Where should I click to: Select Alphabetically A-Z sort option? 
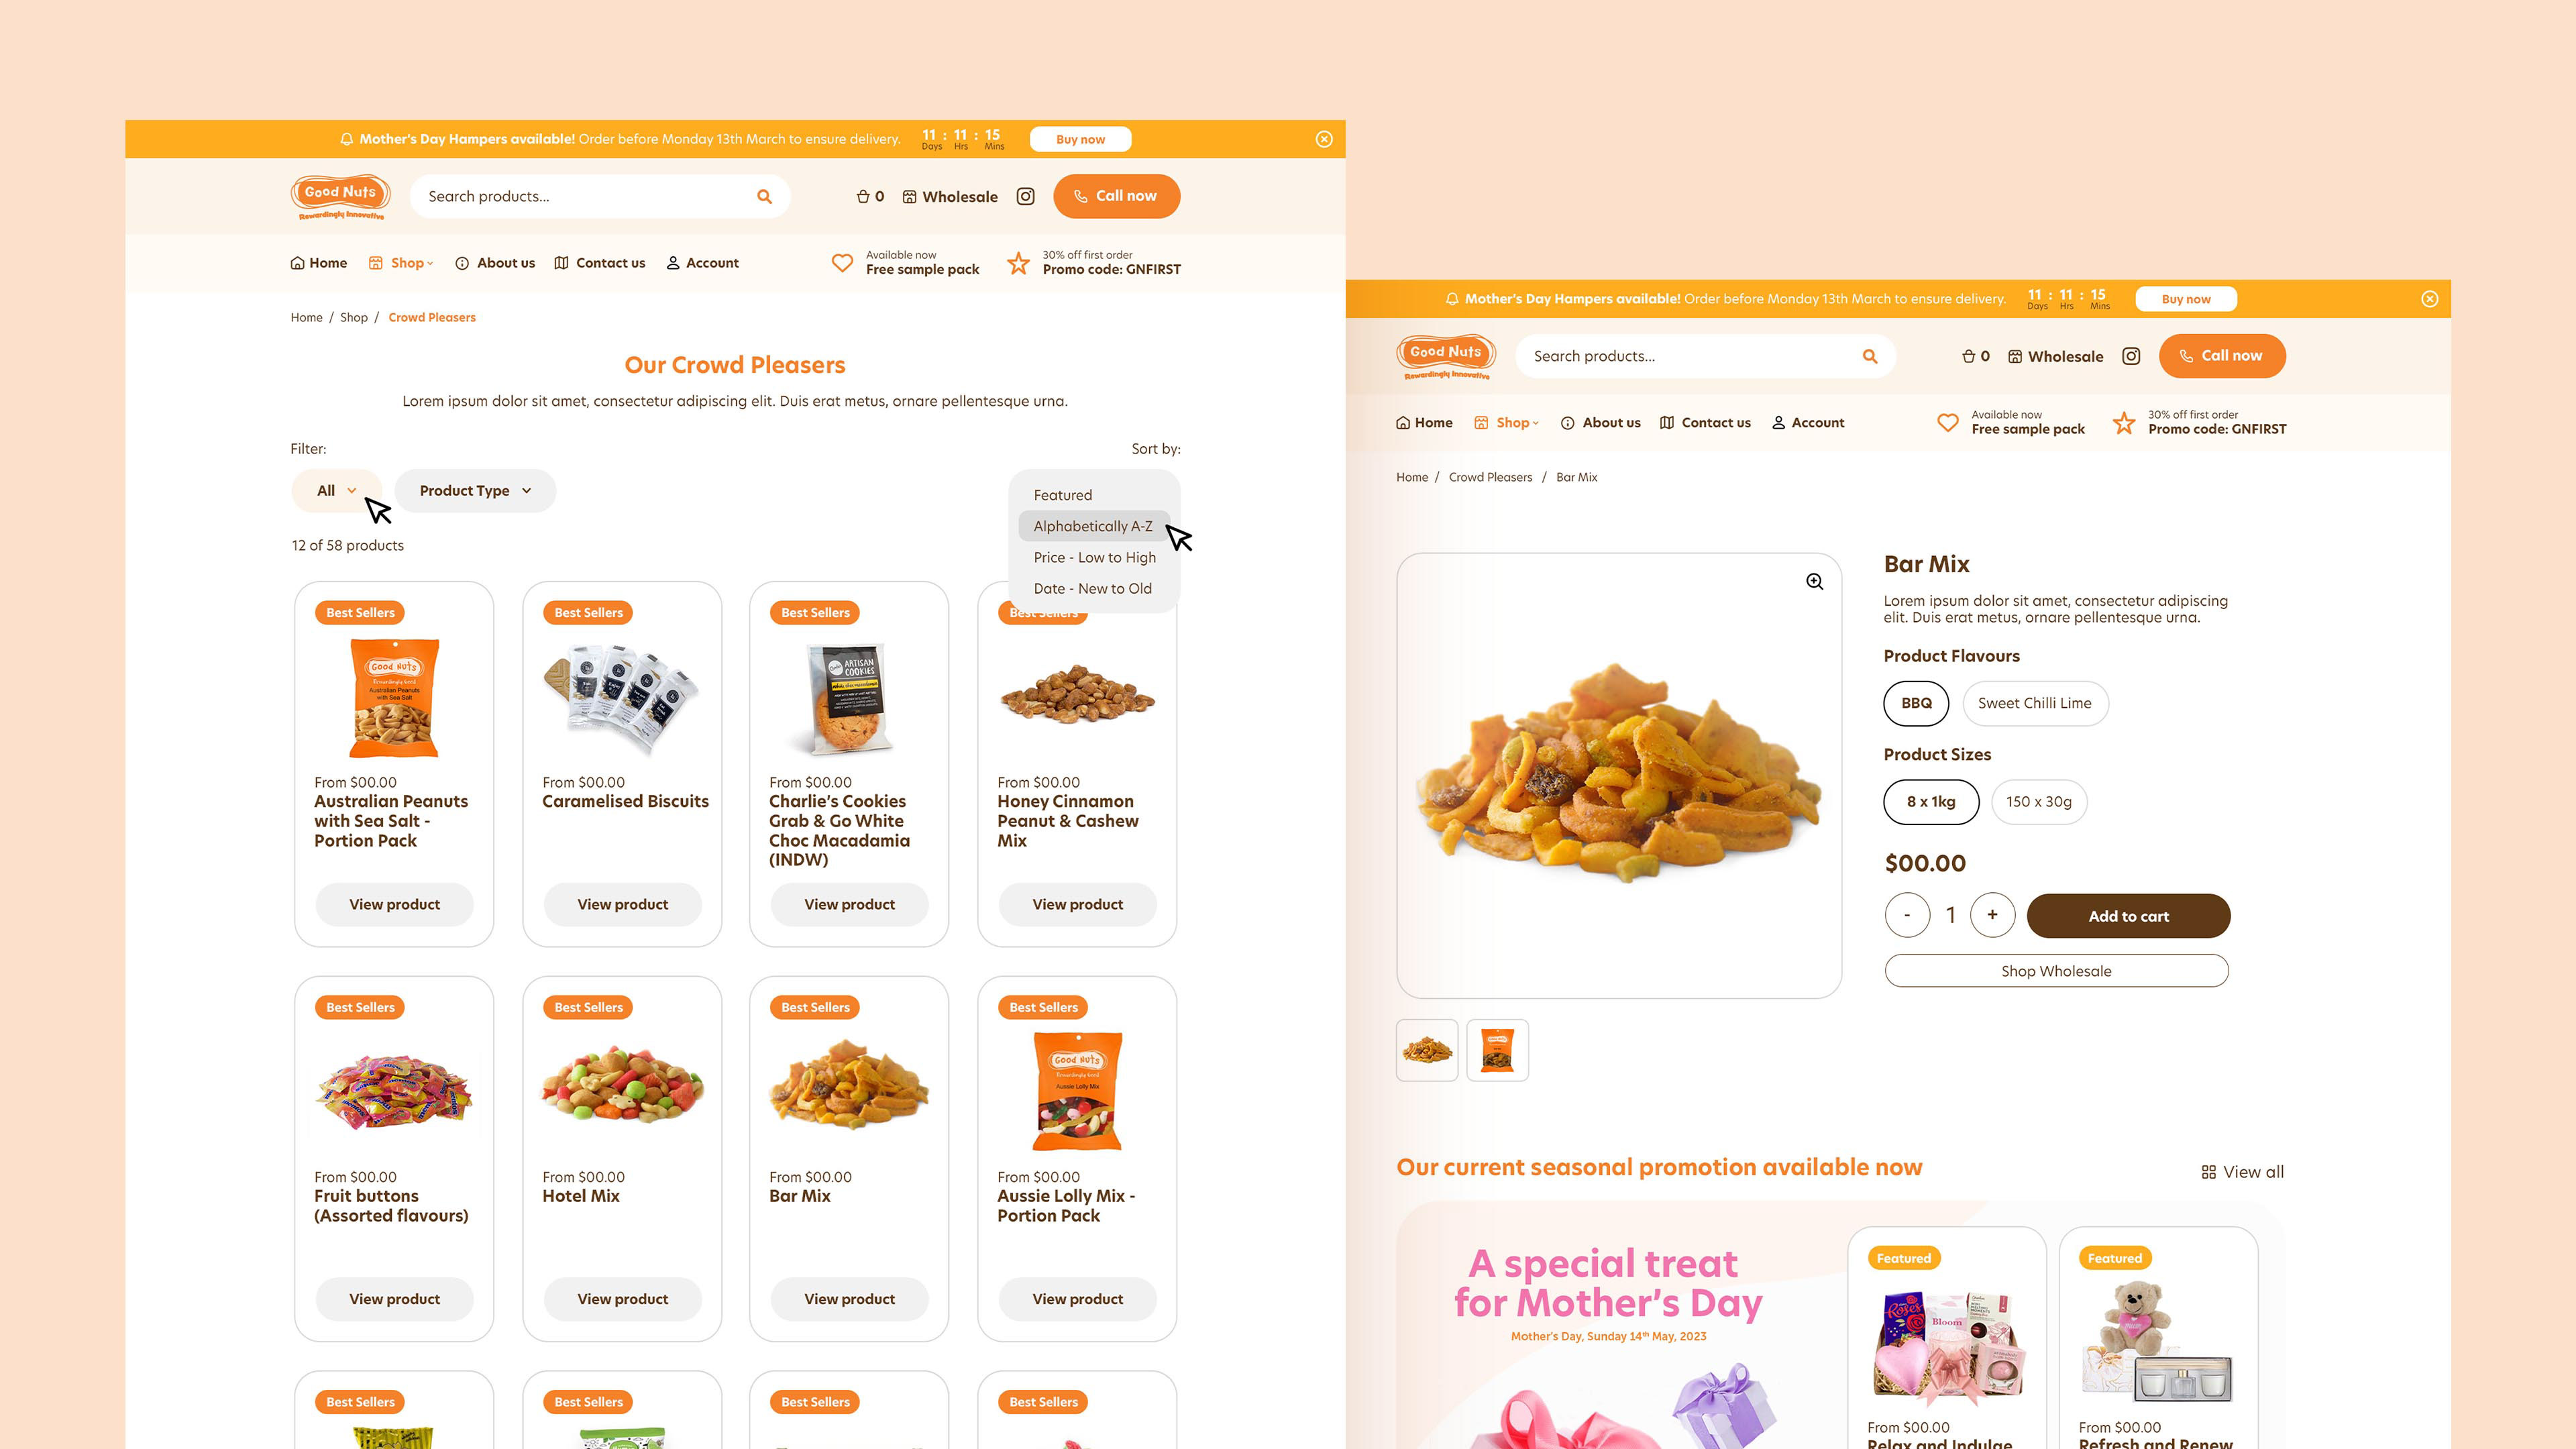coord(1094,526)
